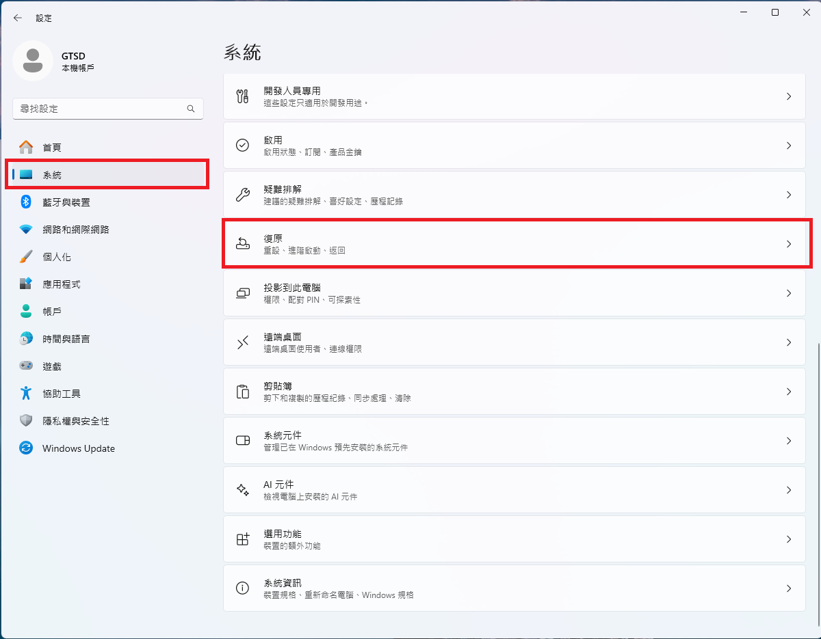Click the 時間與語言 clock globe icon
Image resolution: width=821 pixels, height=639 pixels.
coord(26,338)
